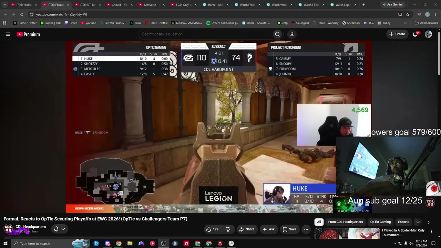Open the Chrome three-dot menu
The image size is (441, 248).
pos(435,14)
